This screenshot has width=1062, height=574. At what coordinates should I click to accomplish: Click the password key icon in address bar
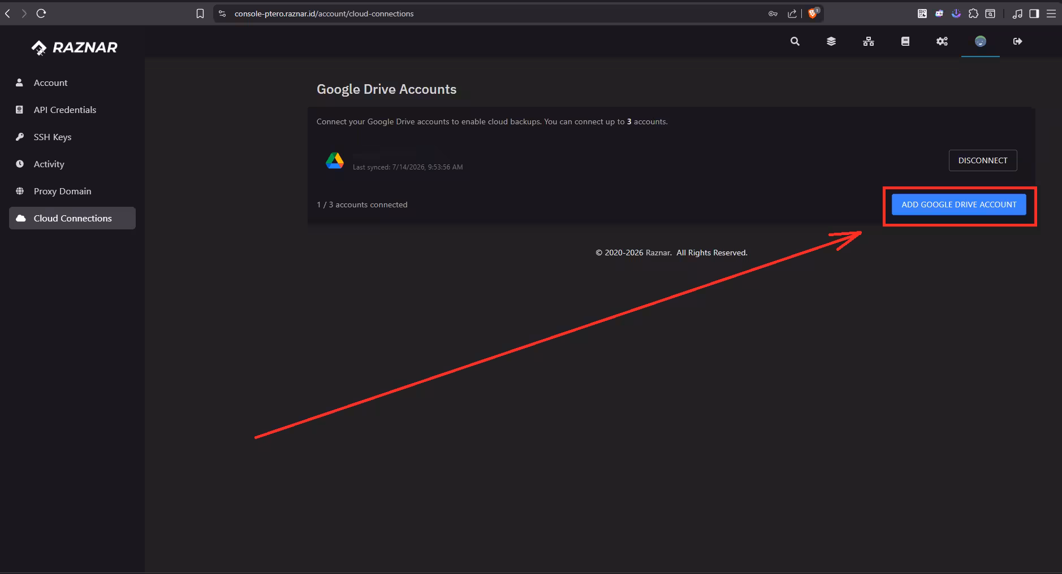click(773, 14)
